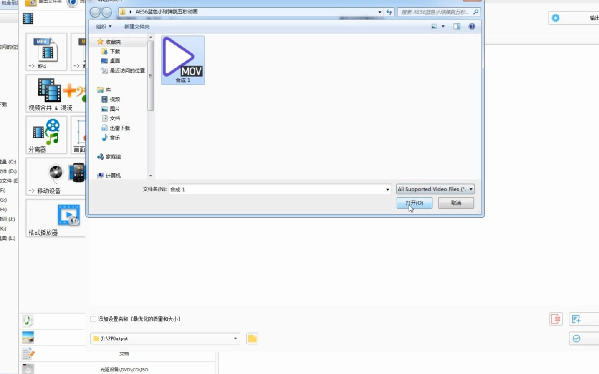Click the 画面 tool tile
Screen dimensions: 599x374
(x=78, y=136)
